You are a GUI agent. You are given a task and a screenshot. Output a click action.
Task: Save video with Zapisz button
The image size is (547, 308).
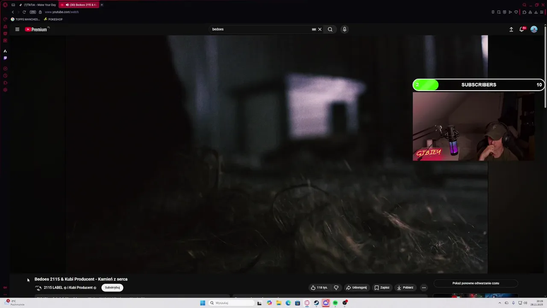382,287
